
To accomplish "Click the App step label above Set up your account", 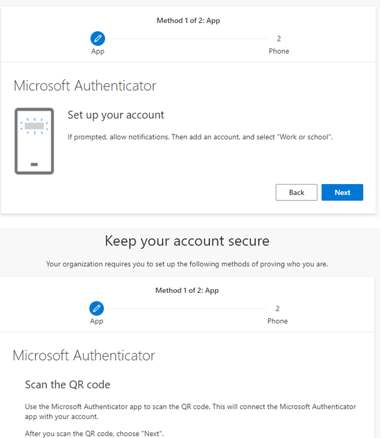I will [x=98, y=51].
